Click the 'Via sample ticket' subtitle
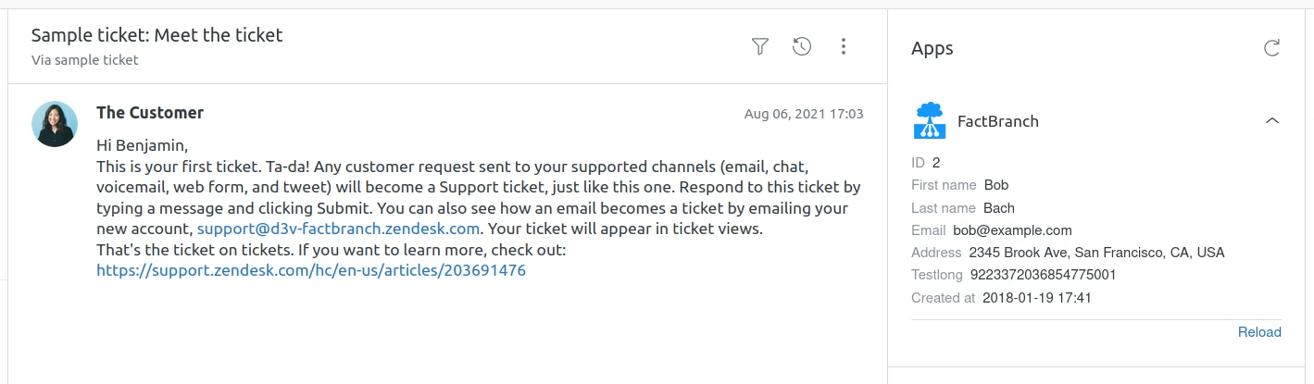Viewport: 1314px width, 384px height. [84, 60]
